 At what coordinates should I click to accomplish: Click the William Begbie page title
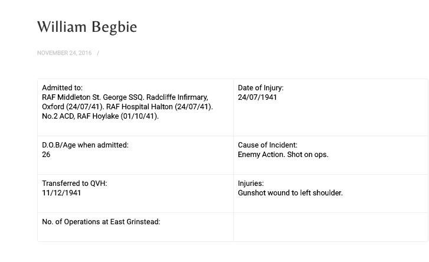pyautogui.click(x=87, y=27)
